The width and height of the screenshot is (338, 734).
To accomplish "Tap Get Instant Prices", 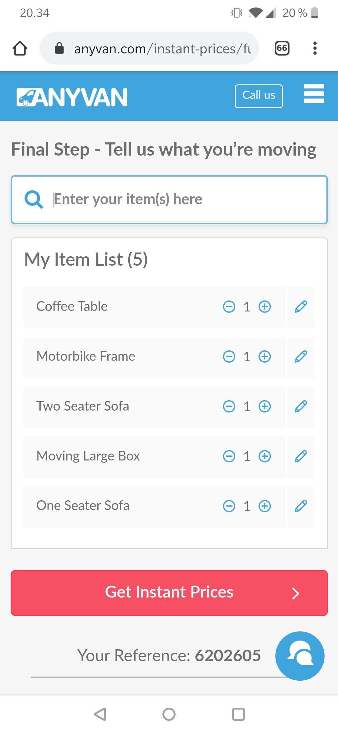I will pos(169,593).
